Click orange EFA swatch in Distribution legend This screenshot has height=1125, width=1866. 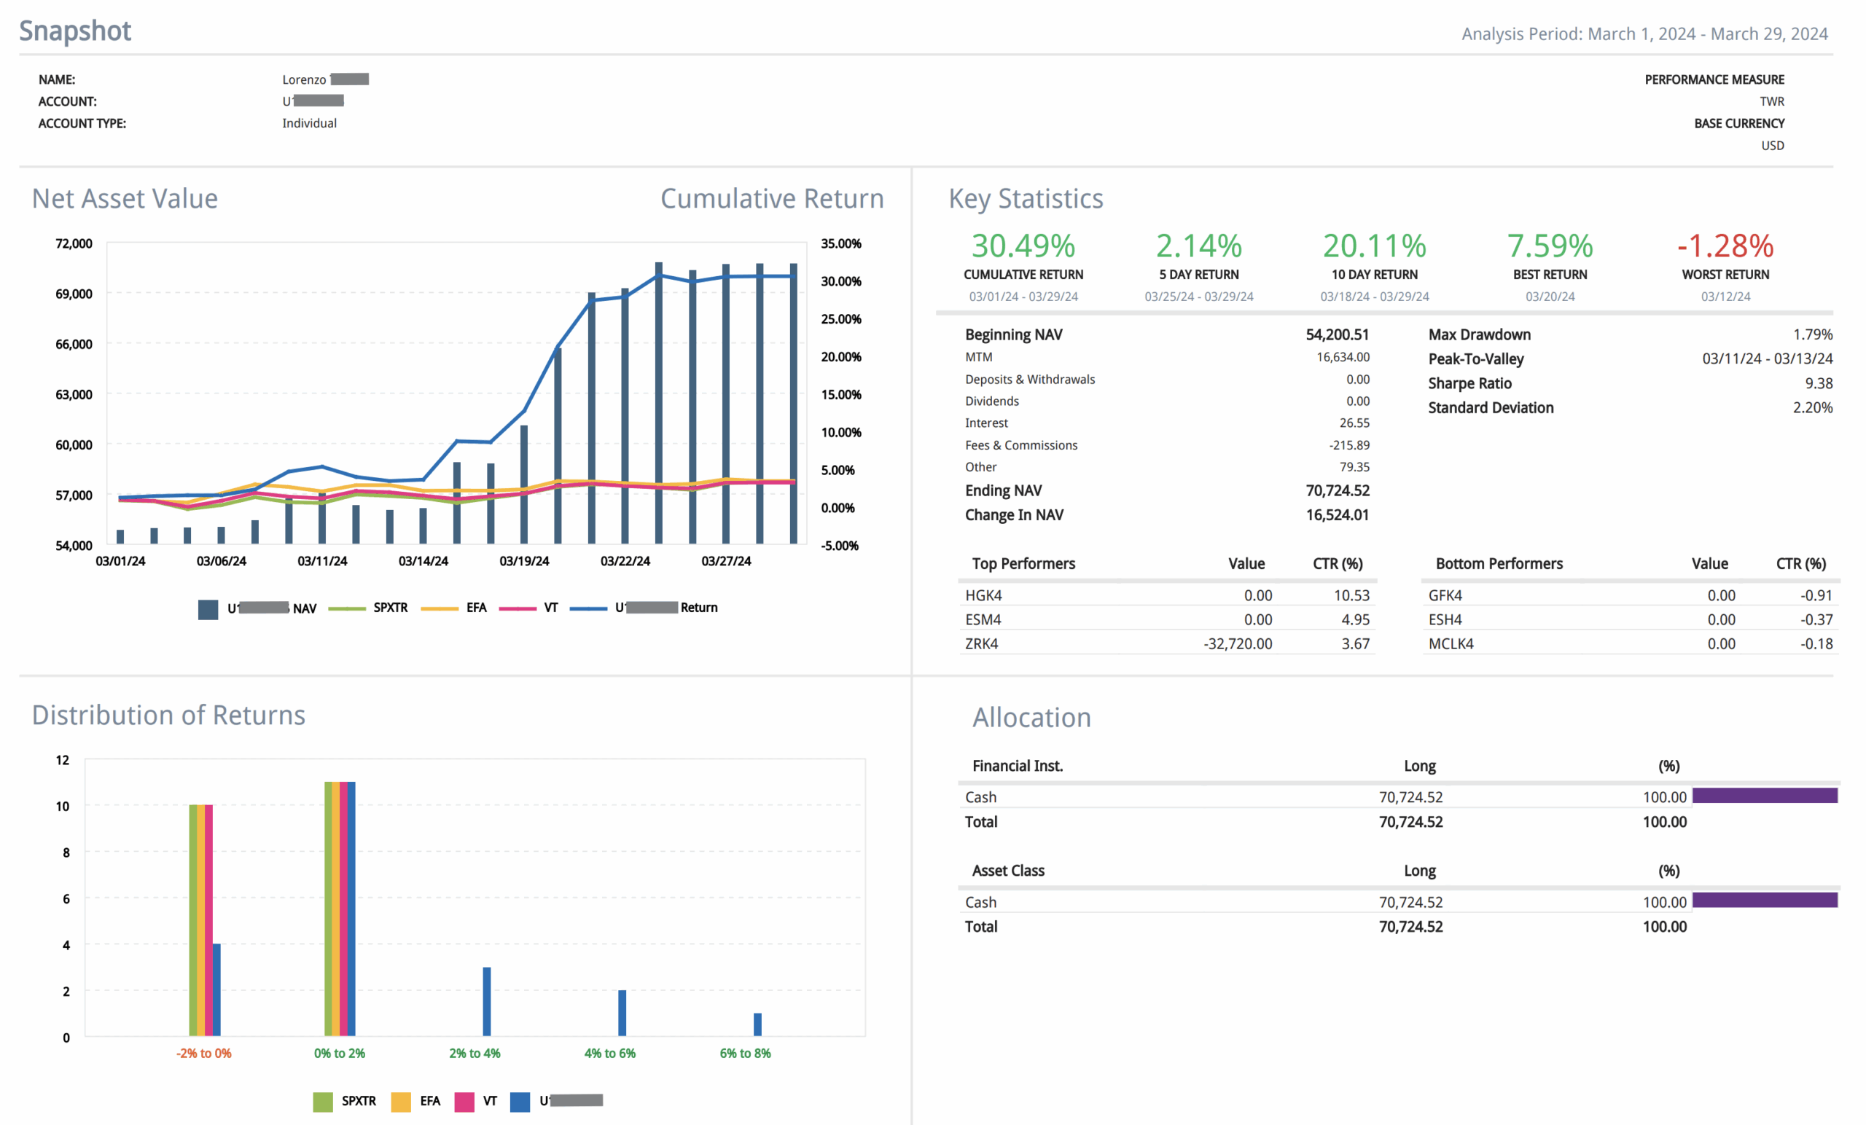pyautogui.click(x=401, y=1102)
